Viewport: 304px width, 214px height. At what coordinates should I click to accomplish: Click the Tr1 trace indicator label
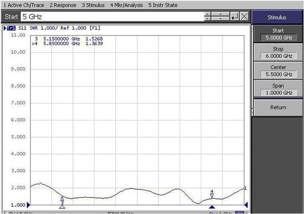click(x=10, y=28)
